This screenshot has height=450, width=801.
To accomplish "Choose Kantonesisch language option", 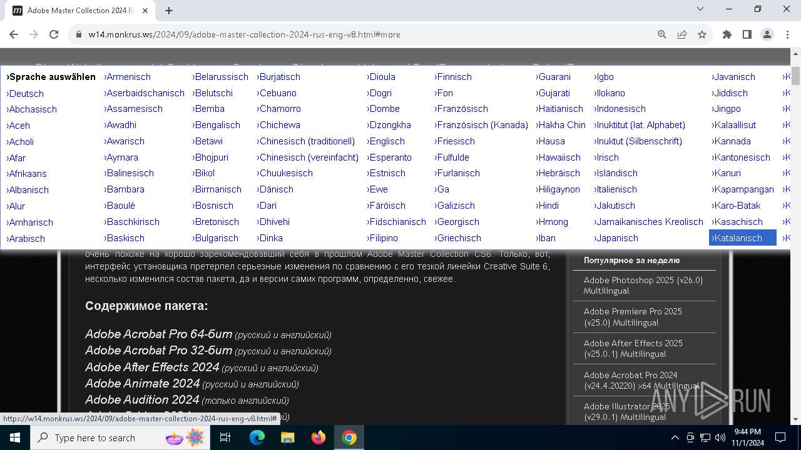I will point(741,157).
